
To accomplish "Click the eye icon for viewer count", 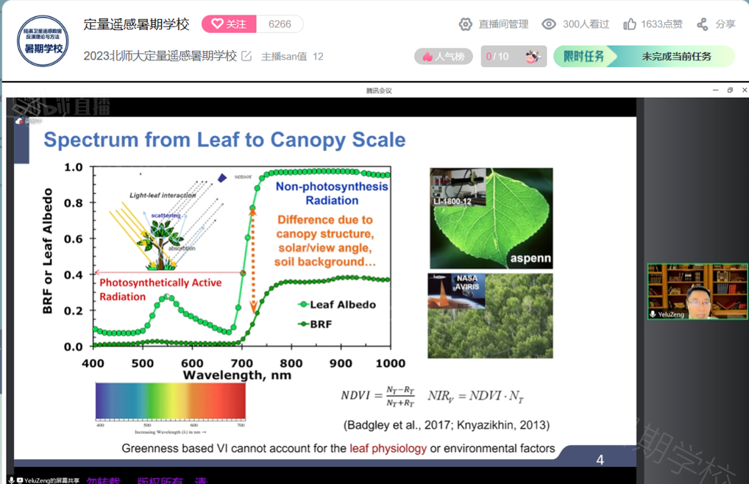I will tap(549, 24).
